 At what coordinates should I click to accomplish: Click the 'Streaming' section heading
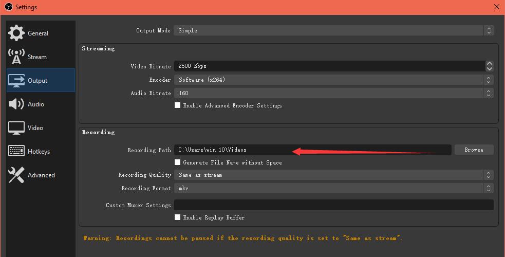(x=98, y=48)
